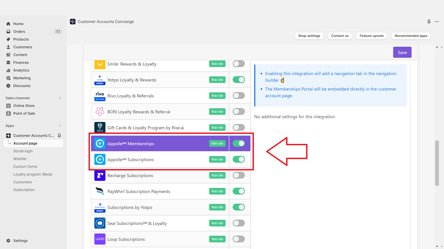The image size is (444, 249).
Task: Click the Recharge Subscriptions app logo
Action: pos(100,175)
